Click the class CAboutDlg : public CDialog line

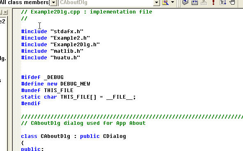tap(73, 136)
